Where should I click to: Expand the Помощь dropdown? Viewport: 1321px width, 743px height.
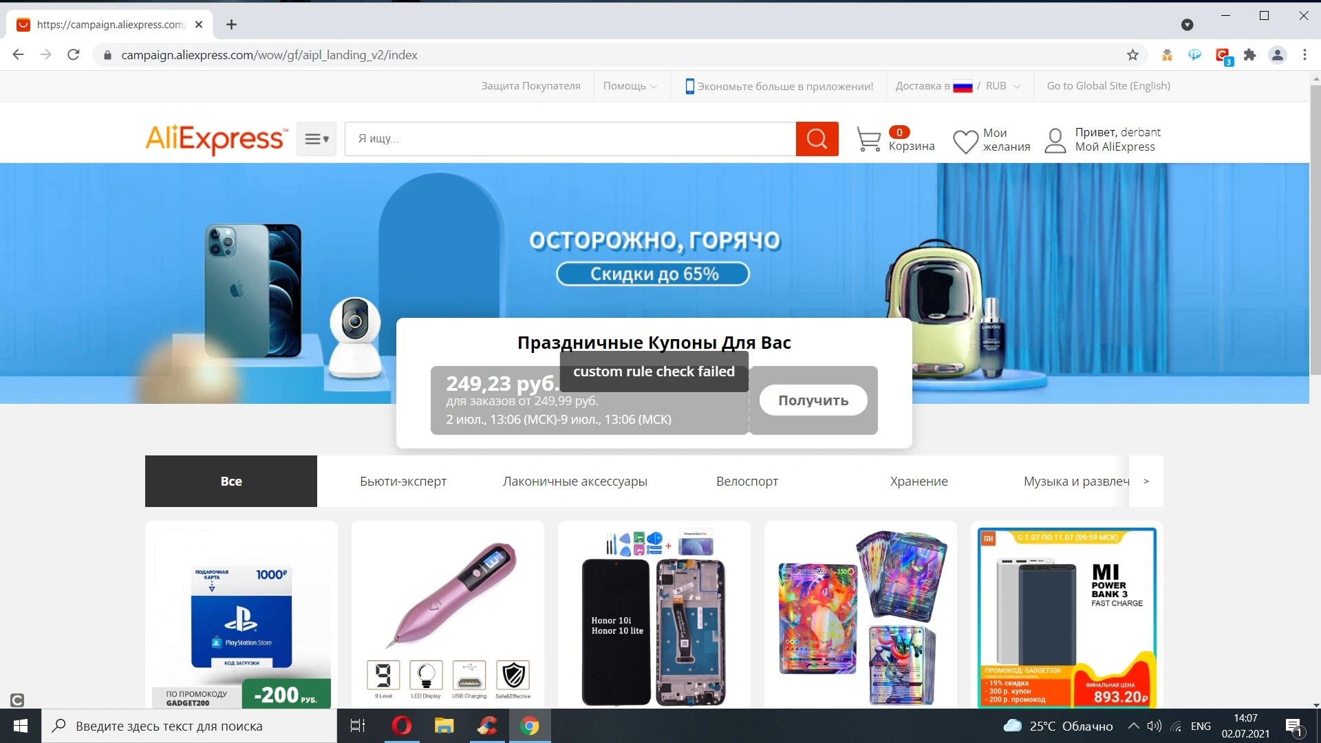click(630, 86)
